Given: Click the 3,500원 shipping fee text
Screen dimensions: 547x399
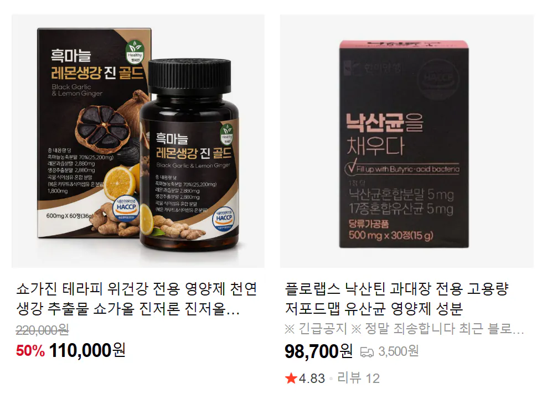Looking at the screenshot, I should [x=399, y=351].
